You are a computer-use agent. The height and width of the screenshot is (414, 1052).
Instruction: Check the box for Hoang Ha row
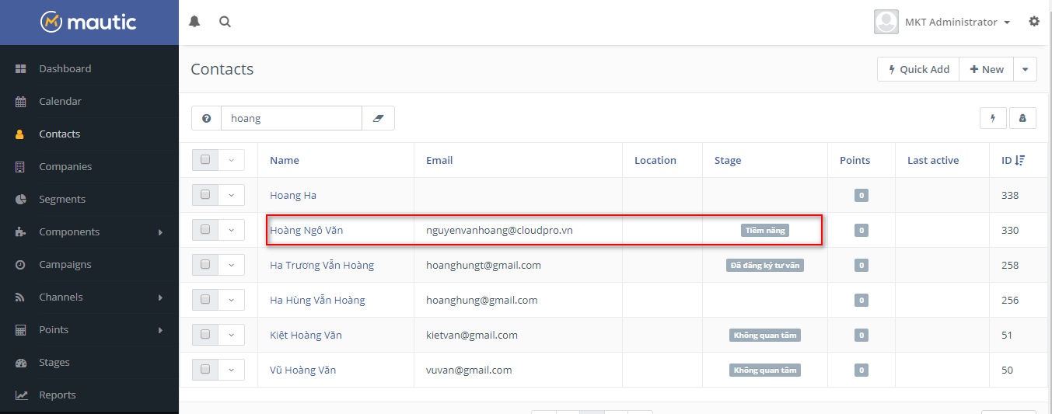point(205,195)
